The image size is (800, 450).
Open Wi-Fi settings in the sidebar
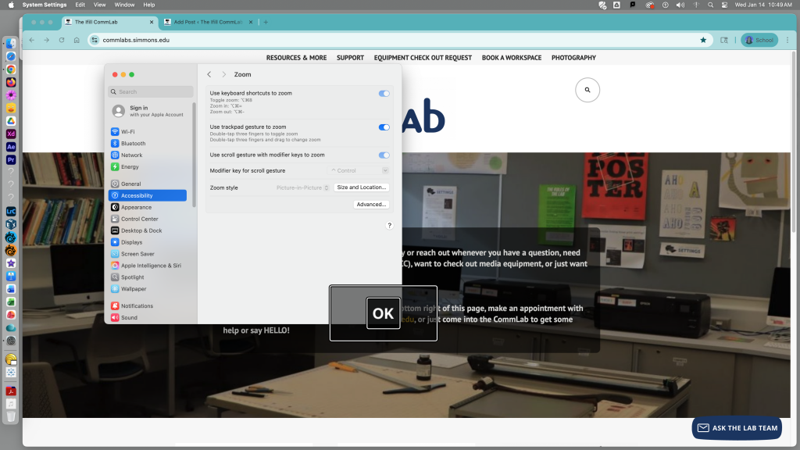pos(127,132)
